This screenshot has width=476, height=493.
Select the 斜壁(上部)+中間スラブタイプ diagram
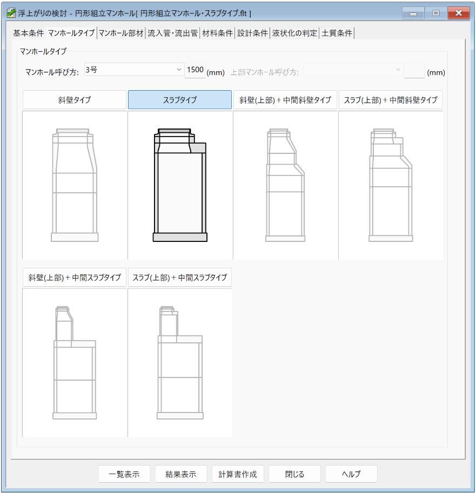point(75,363)
